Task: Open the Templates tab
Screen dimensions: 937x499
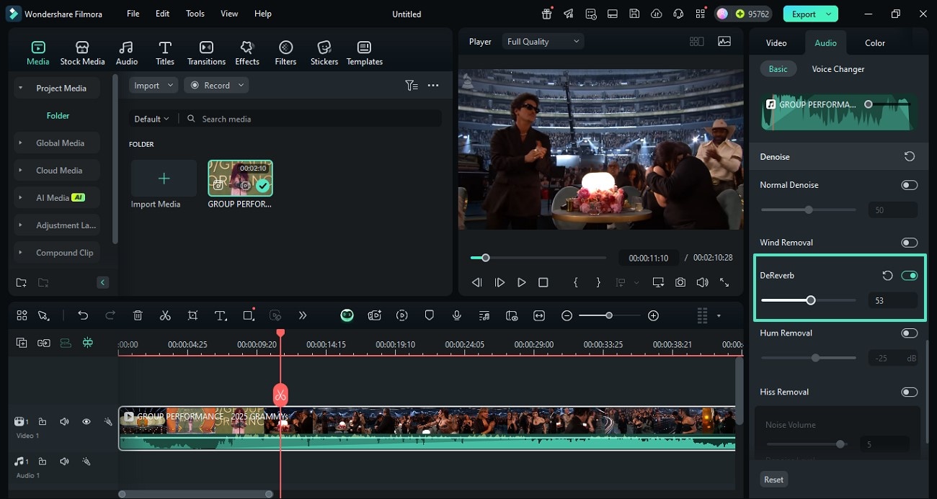Action: pyautogui.click(x=365, y=53)
